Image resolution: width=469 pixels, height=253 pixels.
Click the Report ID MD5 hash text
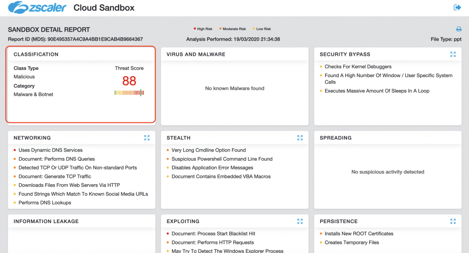click(95, 39)
